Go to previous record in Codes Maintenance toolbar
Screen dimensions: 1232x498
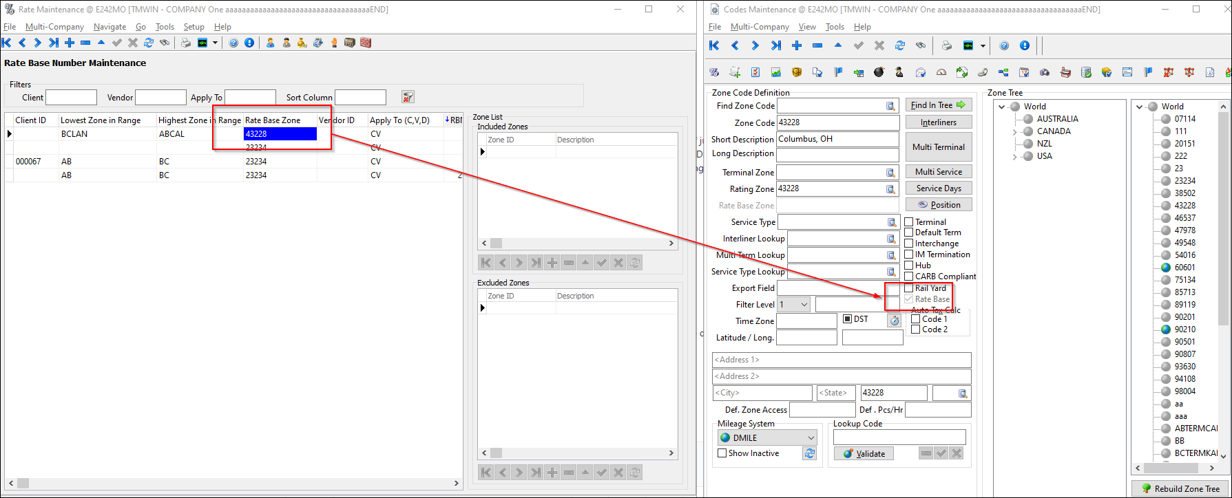pos(735,45)
